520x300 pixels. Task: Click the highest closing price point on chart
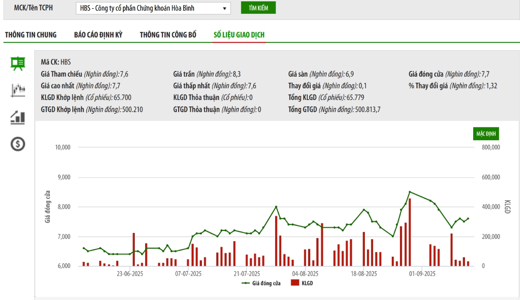point(410,192)
